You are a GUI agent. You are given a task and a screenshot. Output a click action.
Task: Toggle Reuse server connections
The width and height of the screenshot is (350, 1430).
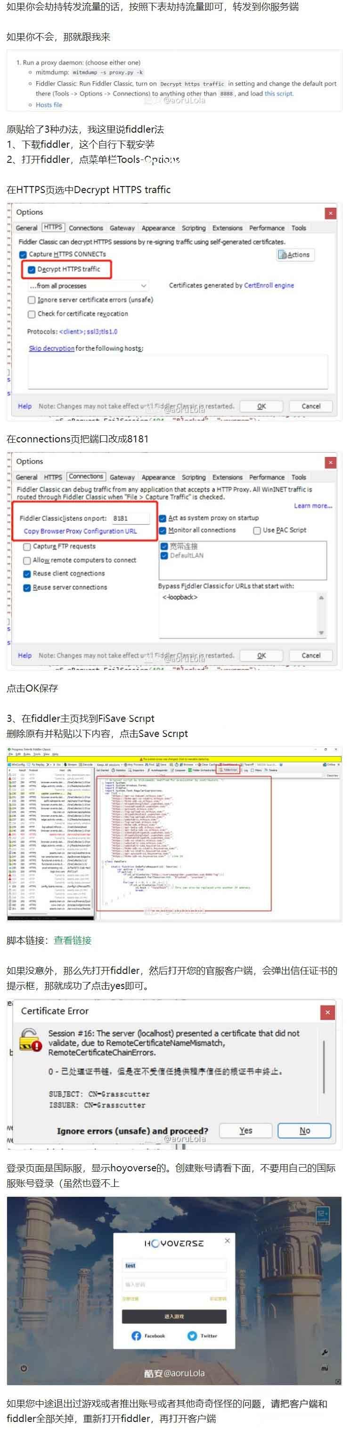coord(26,587)
